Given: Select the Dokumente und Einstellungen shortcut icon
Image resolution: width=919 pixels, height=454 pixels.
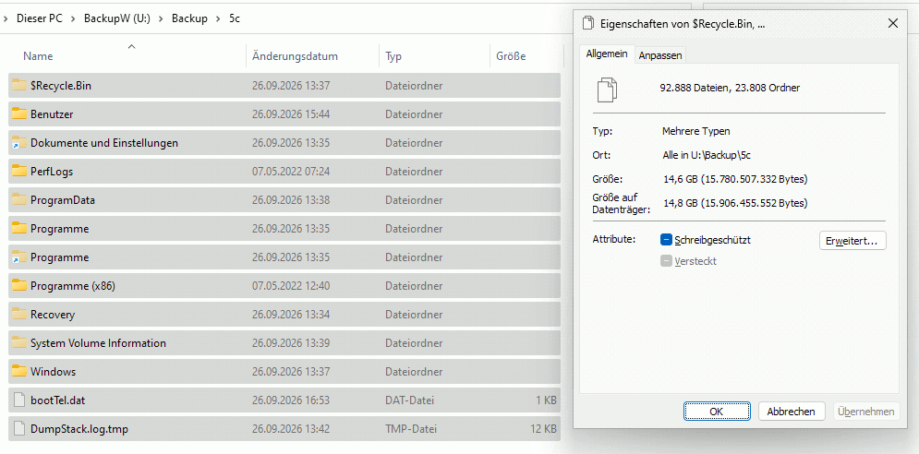Looking at the screenshot, I should pyautogui.click(x=20, y=143).
